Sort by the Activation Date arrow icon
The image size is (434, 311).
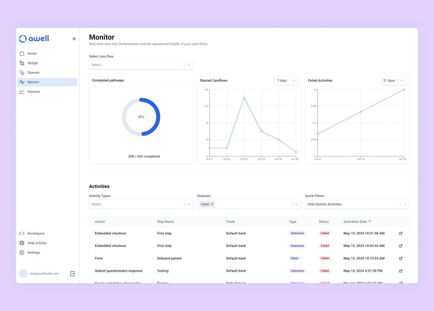pyautogui.click(x=370, y=221)
